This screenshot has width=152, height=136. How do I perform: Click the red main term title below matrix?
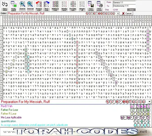[x=25, y=102]
